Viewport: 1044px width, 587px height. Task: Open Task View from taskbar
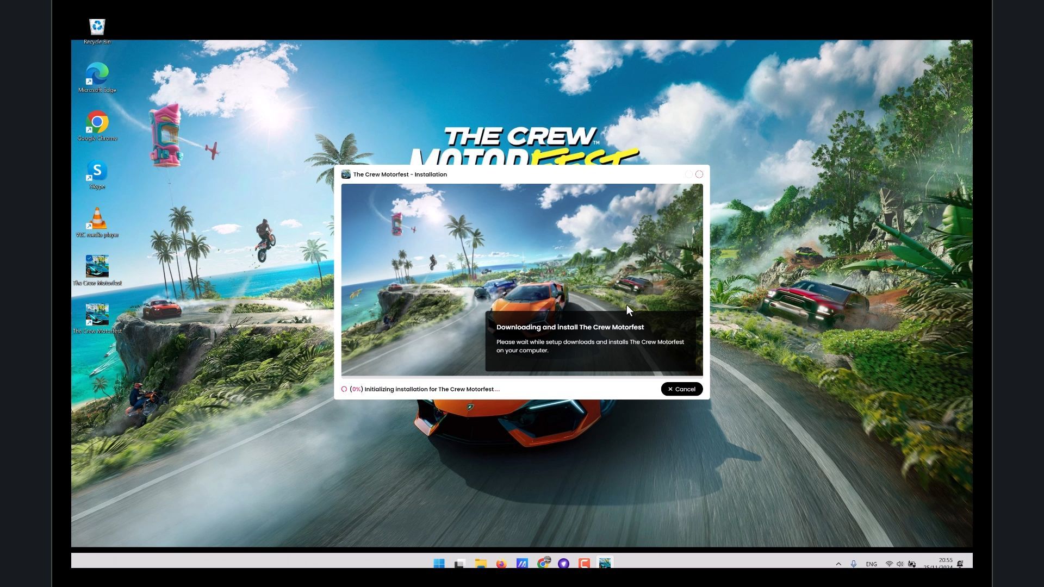(459, 563)
